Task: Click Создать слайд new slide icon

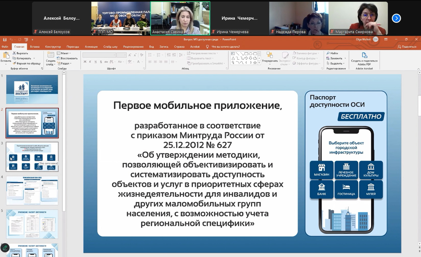Action: (x=51, y=55)
